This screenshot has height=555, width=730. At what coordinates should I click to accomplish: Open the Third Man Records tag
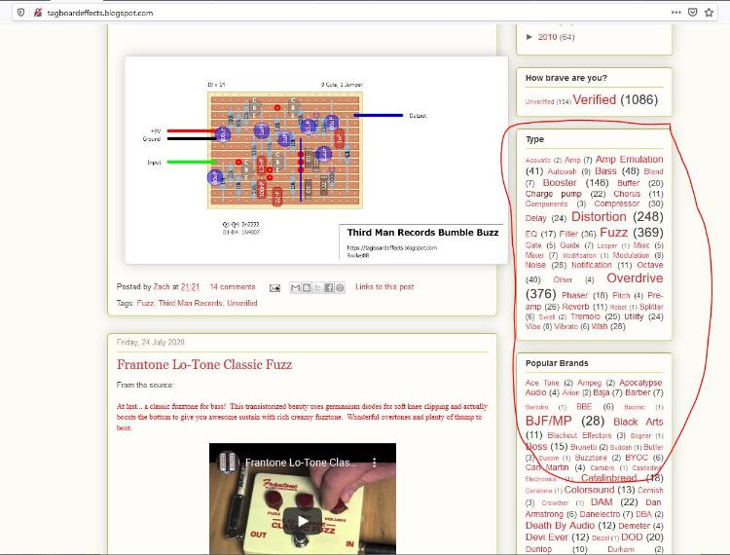coord(190,303)
